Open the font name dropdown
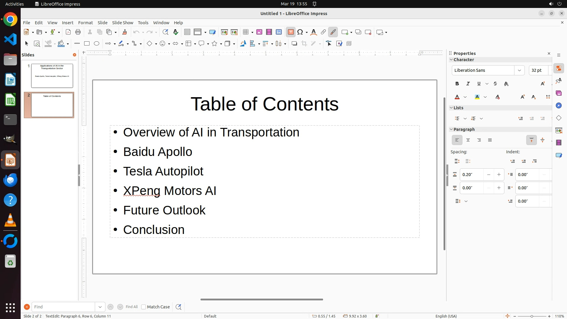Screen dimensions: 567x319 click(519, 70)
